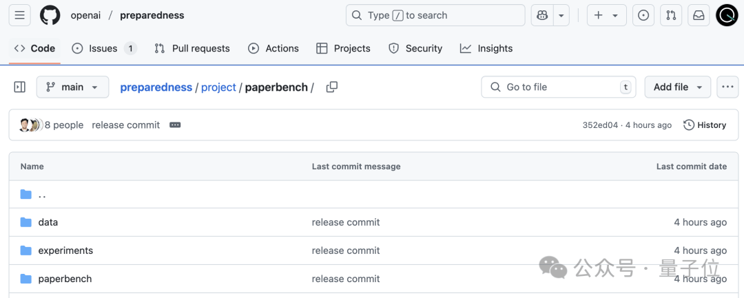Open the Insights tab
The width and height of the screenshot is (744, 298).
tap(486, 48)
